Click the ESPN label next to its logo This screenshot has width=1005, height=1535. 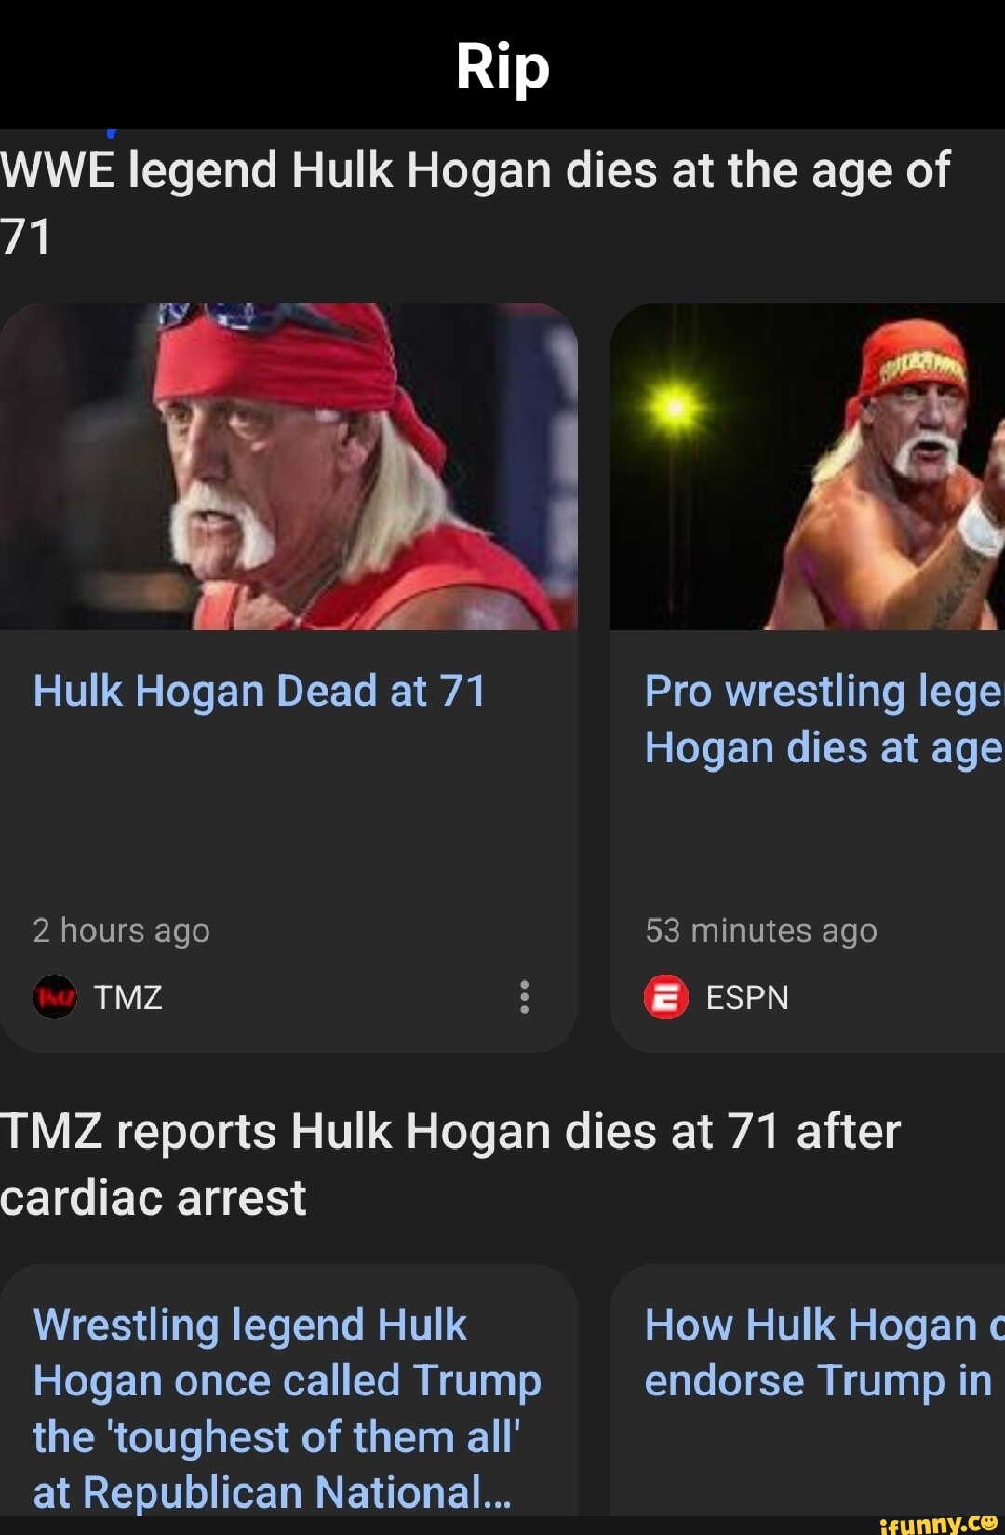(745, 997)
